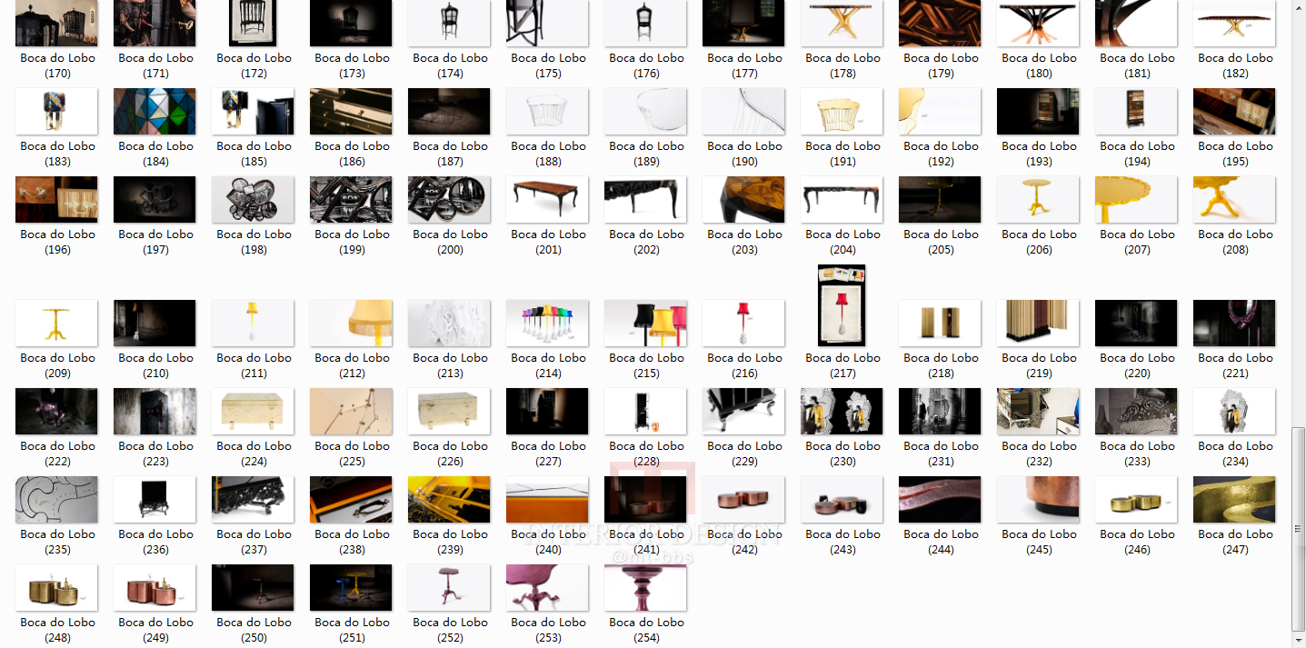This screenshot has width=1306, height=648.
Task: Select the Boca do Lobo (219) thumbnail
Action: coord(1038,323)
